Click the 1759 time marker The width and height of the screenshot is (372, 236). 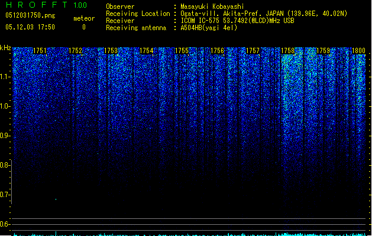click(x=323, y=51)
